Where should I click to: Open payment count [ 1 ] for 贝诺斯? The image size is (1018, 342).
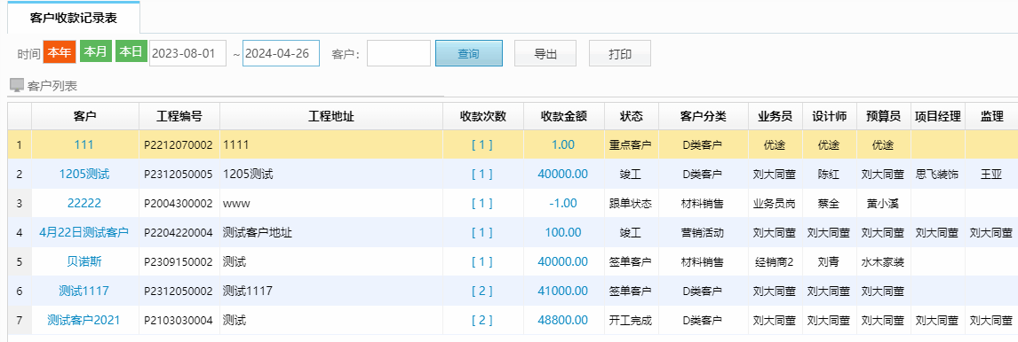click(x=481, y=261)
